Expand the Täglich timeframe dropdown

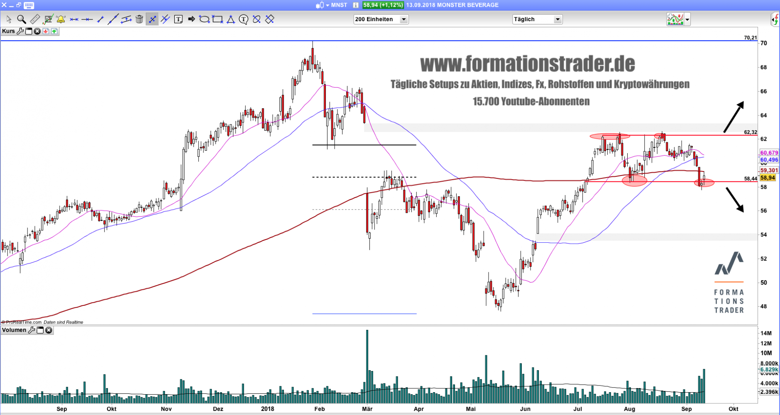click(557, 20)
